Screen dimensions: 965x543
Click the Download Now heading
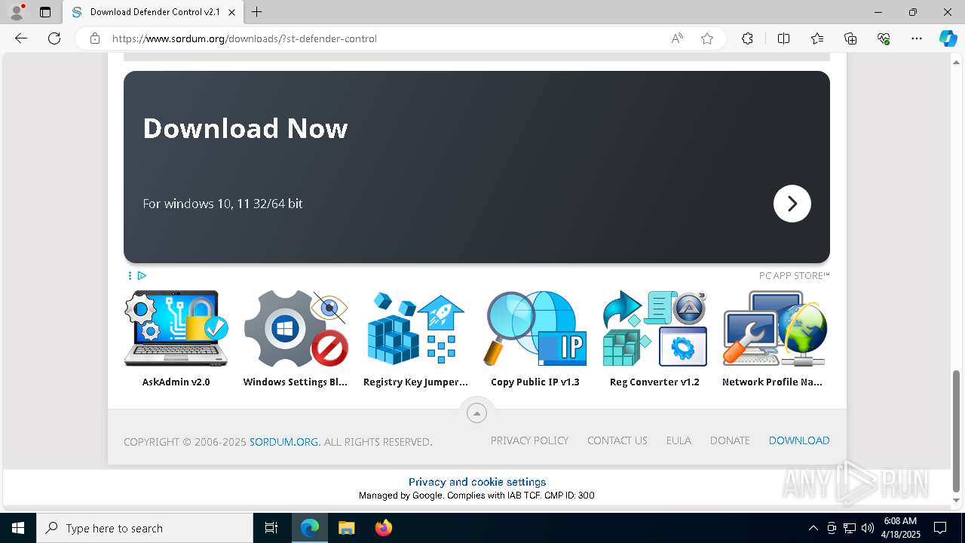[x=245, y=128]
